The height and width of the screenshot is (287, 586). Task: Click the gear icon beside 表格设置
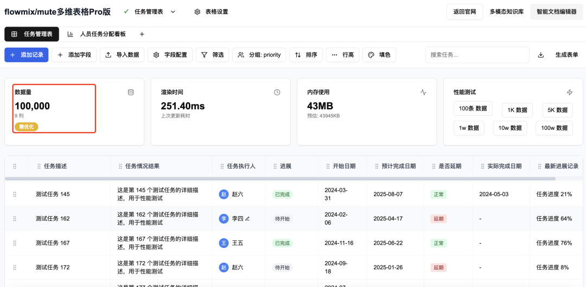(198, 12)
